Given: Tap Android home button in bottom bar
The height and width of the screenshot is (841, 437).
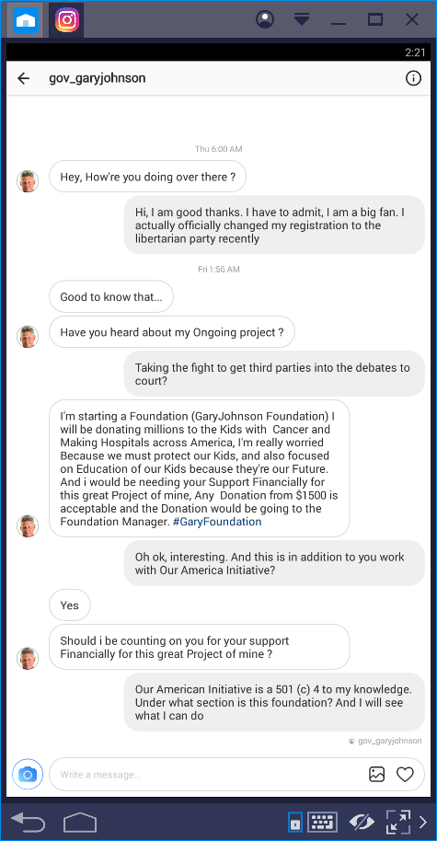Looking at the screenshot, I should pyautogui.click(x=80, y=822).
